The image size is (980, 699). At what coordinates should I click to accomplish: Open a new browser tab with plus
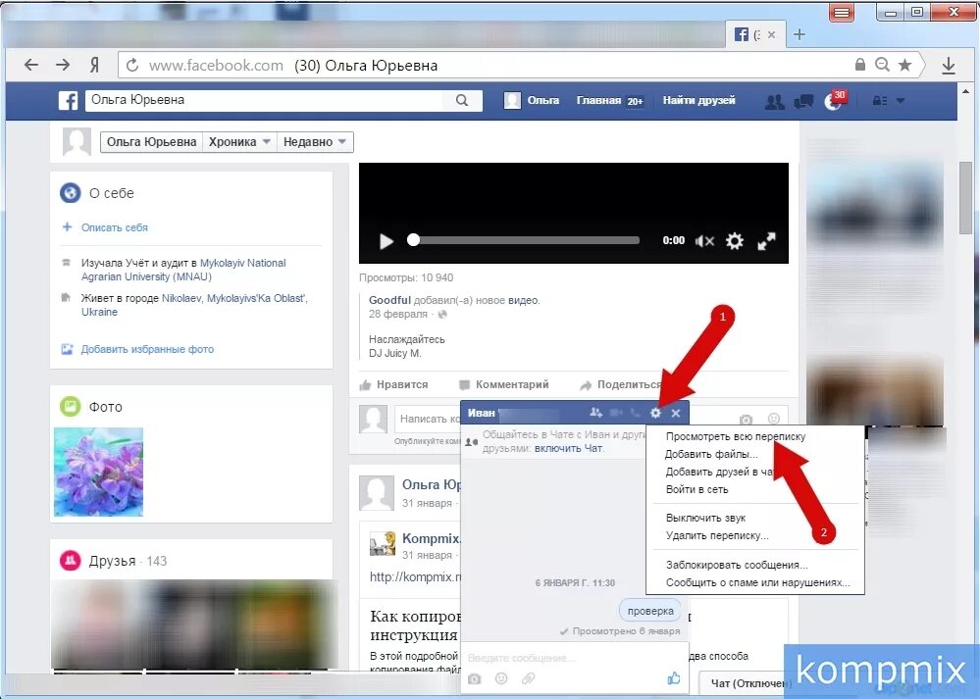tap(799, 34)
